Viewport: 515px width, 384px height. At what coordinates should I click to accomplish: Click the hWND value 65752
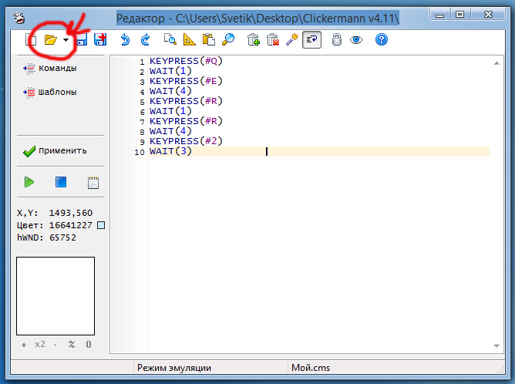(x=62, y=237)
